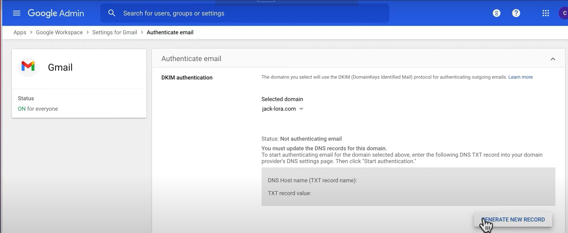This screenshot has width=568, height=233.
Task: Open the main navigation hamburger menu
Action: [17, 13]
